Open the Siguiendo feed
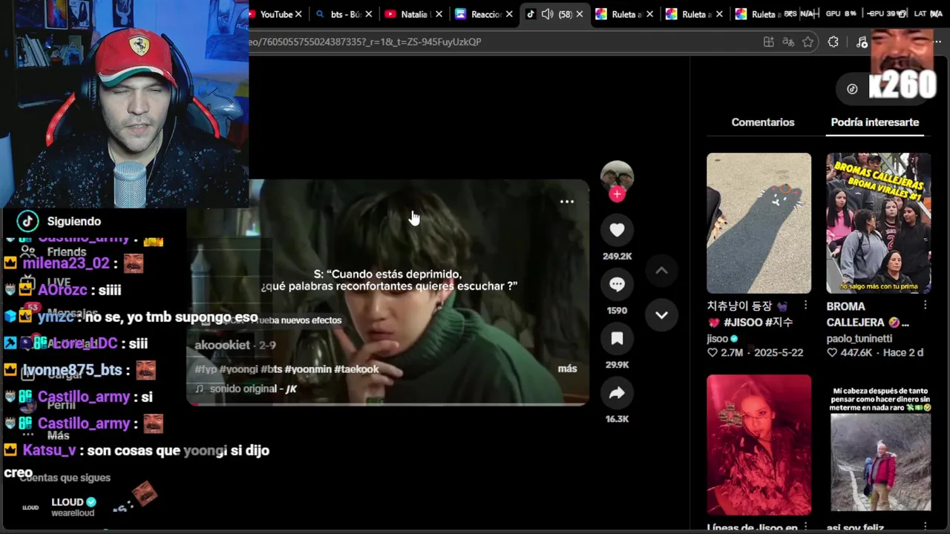 coord(74,221)
